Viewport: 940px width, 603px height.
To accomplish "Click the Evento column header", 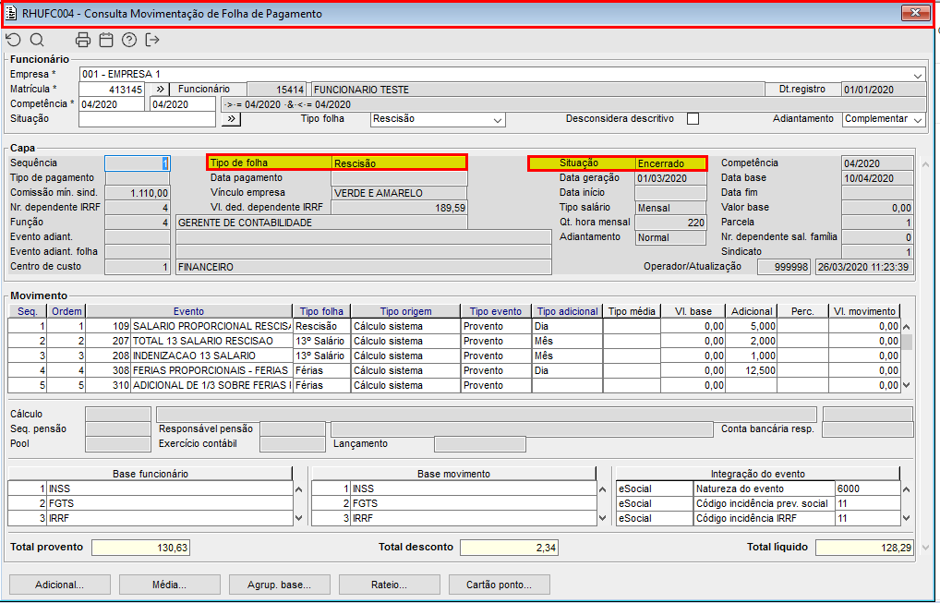I will pyautogui.click(x=188, y=311).
